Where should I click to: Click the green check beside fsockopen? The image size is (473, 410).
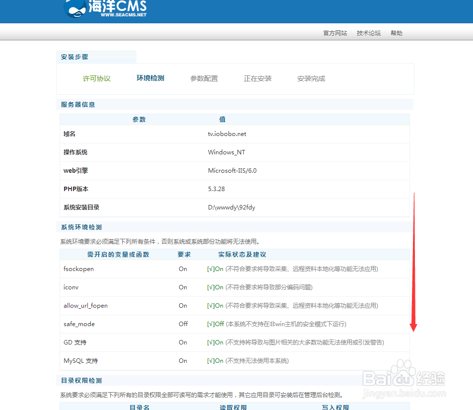(210, 269)
